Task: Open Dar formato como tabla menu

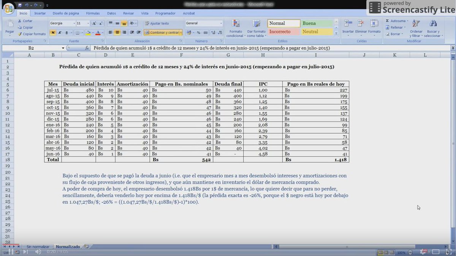Action: 256,28
